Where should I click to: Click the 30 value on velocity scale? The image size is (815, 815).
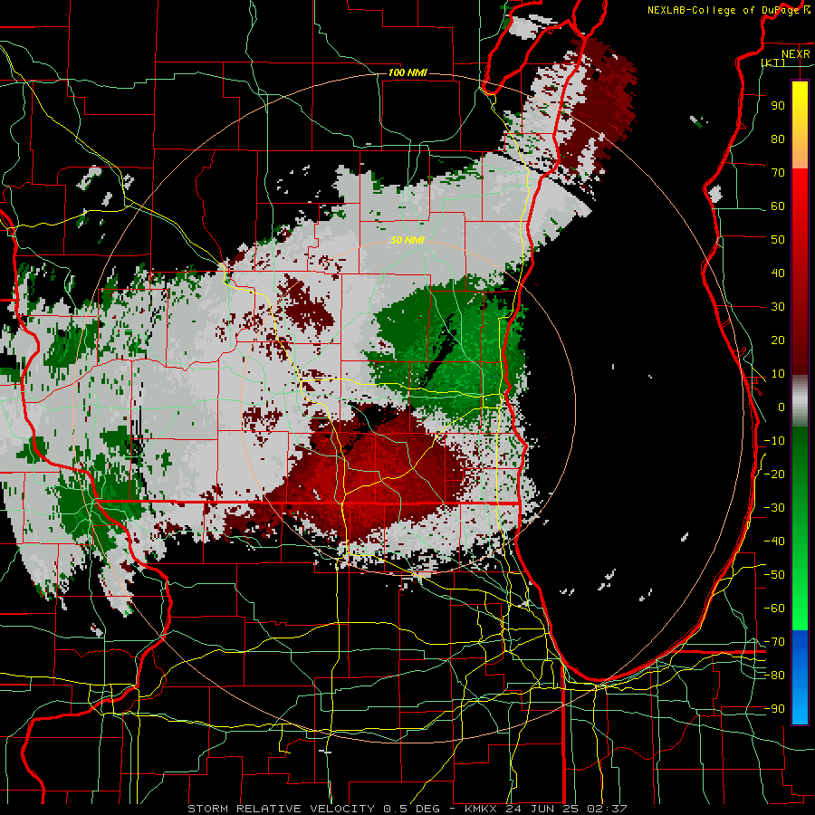pos(778,307)
